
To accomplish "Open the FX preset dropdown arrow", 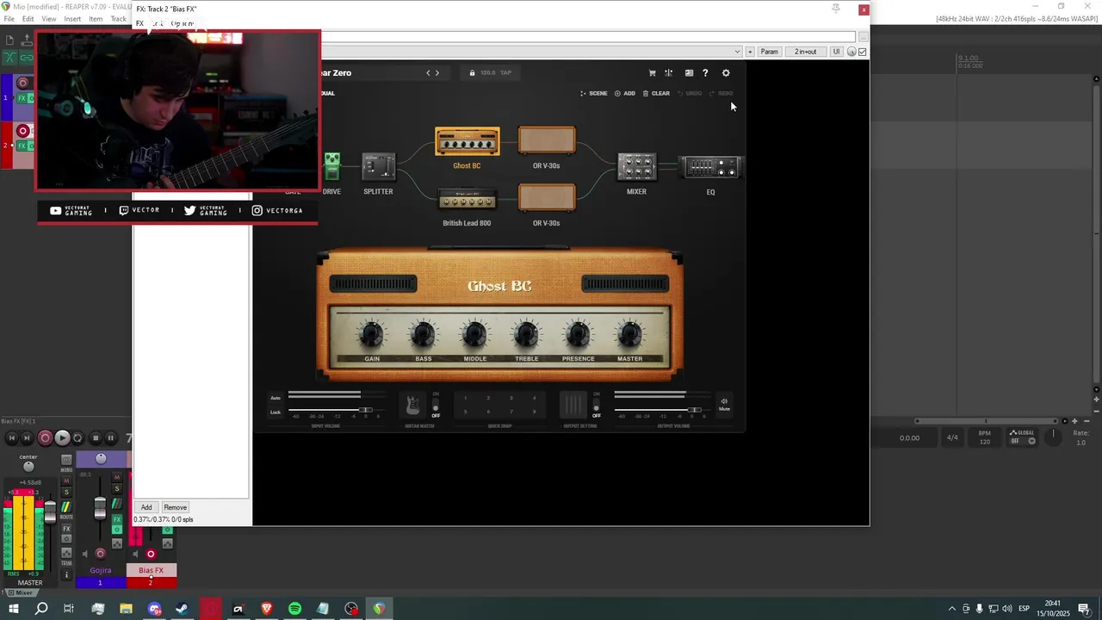I will point(737,52).
